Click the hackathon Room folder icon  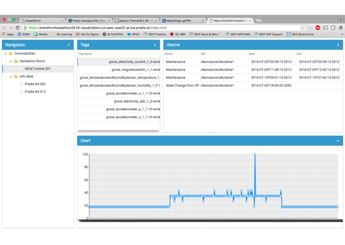[x=16, y=61]
